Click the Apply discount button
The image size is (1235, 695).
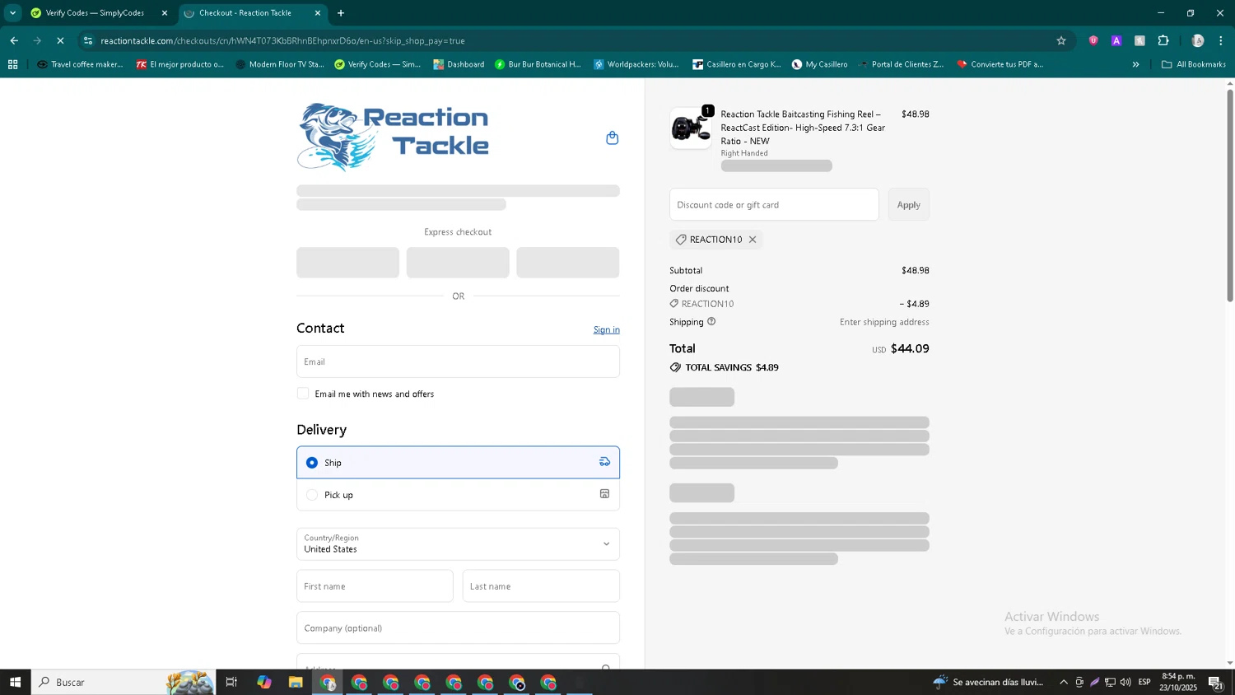[909, 204]
